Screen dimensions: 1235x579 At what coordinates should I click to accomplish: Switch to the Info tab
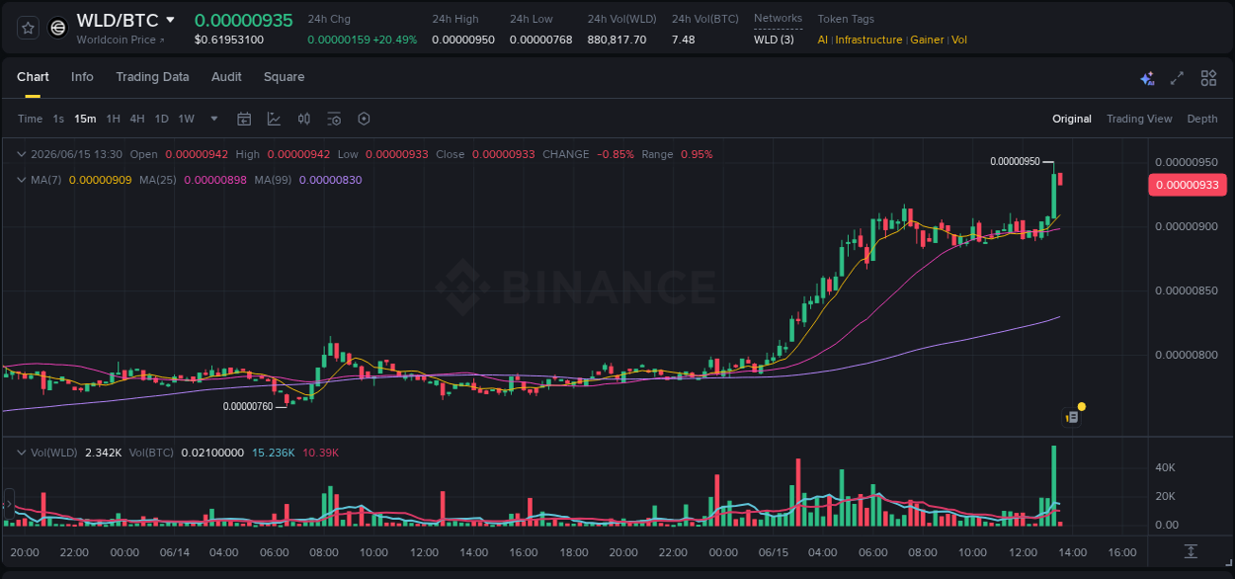(x=82, y=77)
